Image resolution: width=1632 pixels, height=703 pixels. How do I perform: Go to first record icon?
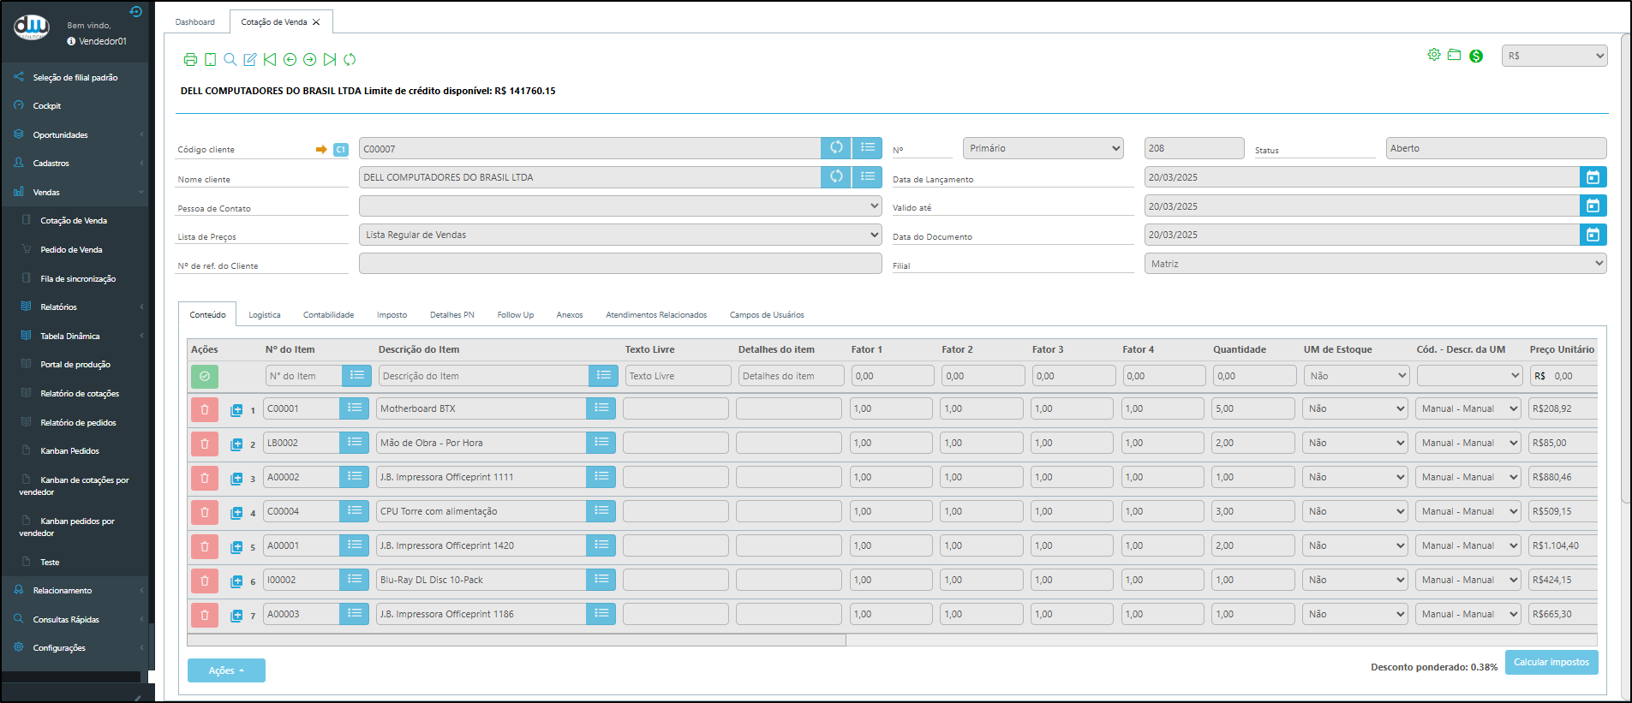click(270, 60)
